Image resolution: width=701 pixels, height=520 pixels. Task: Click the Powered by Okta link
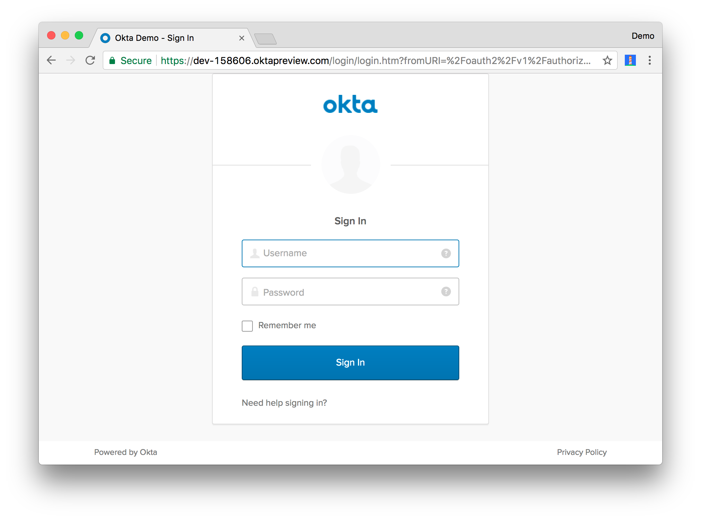point(125,452)
